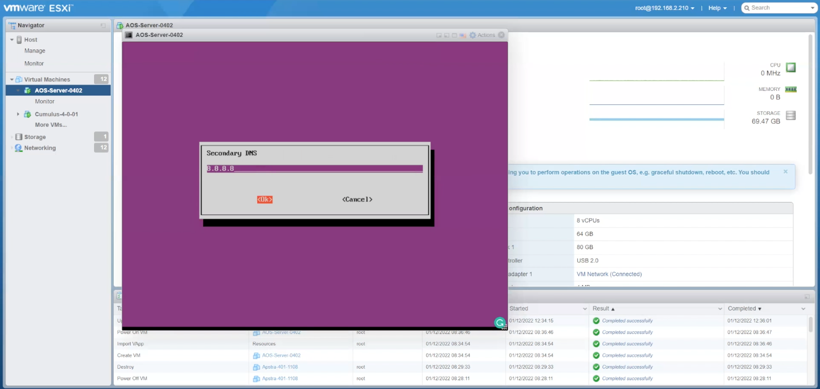Screen dimensions: 820x389
Task: Collapse the Host tree node
Action: tap(12, 40)
